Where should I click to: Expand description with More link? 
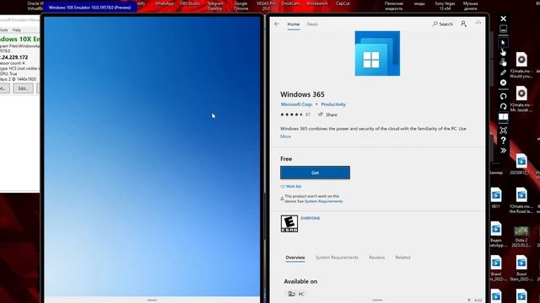pyautogui.click(x=285, y=136)
